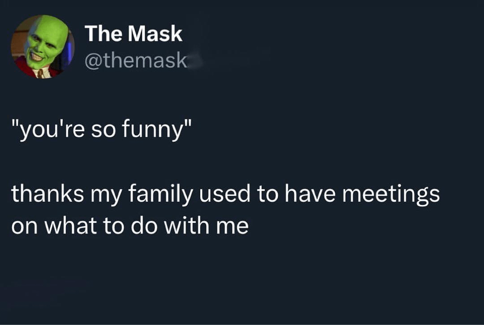This screenshot has height=325, width=484.
Task: Click the word "used" in the tweet
Action: 225,194
